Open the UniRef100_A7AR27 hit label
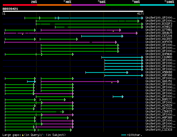Image resolution: width=177 pixels, height=137 pixels. click(159, 27)
